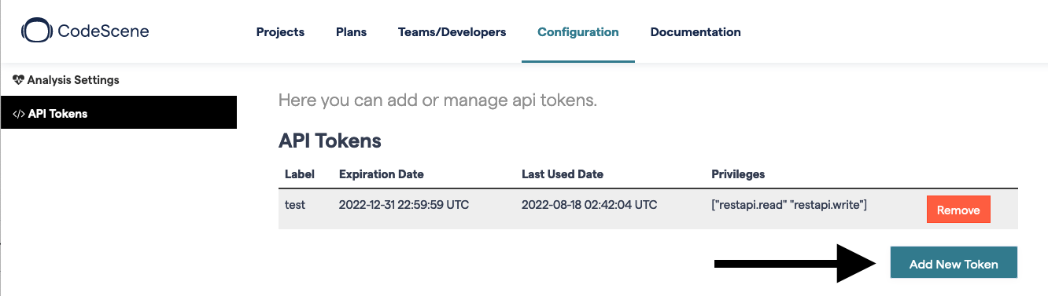This screenshot has width=1048, height=296.
Task: Remove the test token
Action: 958,210
